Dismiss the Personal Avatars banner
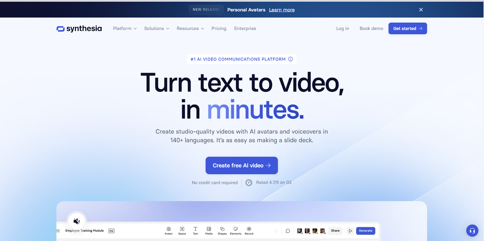The width and height of the screenshot is (484, 241). [421, 10]
